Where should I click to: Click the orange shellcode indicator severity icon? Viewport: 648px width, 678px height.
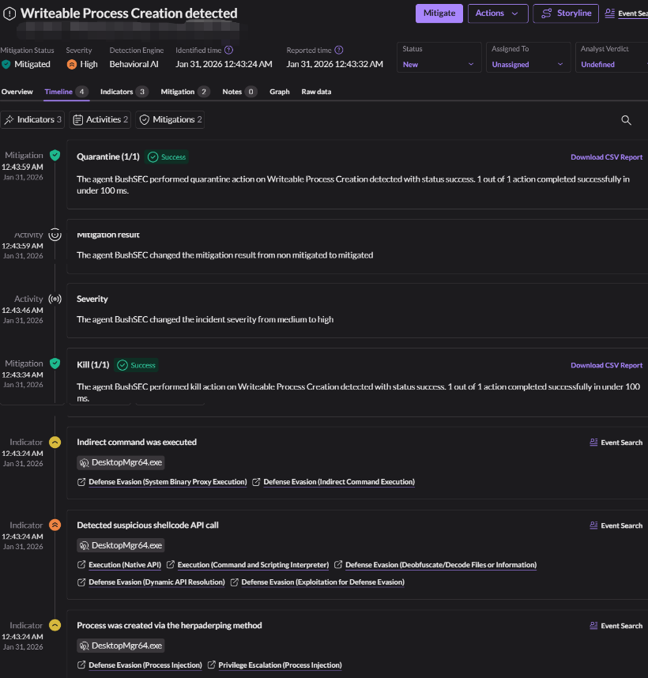[x=55, y=525]
